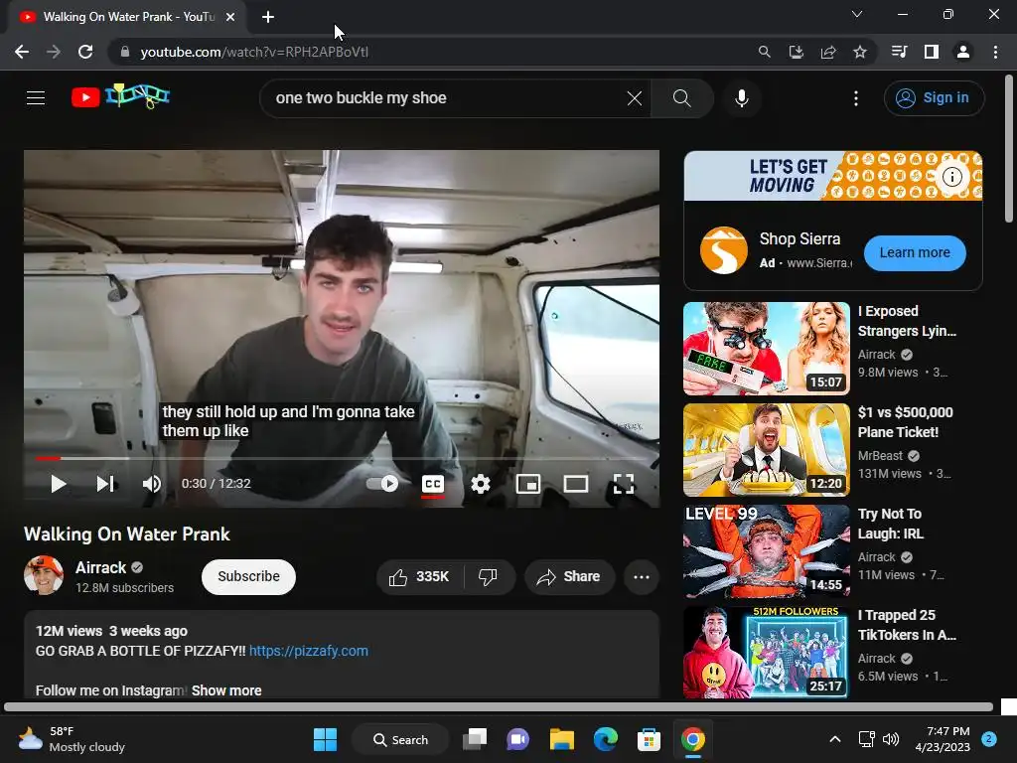The width and height of the screenshot is (1017, 763).
Task: Open I Trapped 25 TikTokers video title
Action: point(907,625)
